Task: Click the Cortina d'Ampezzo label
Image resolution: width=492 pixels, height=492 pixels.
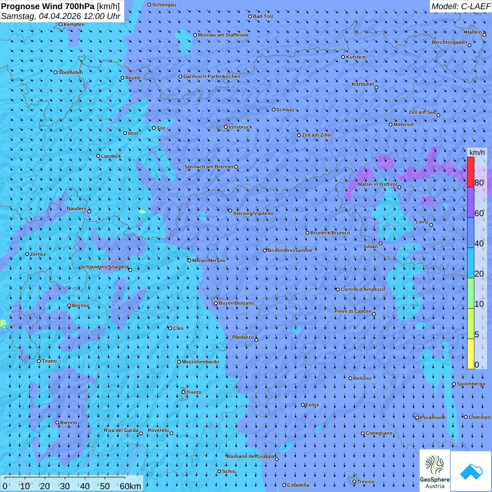Action: click(x=363, y=289)
